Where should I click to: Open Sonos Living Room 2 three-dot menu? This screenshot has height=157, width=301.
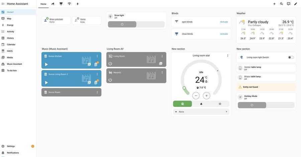[x=97, y=74]
